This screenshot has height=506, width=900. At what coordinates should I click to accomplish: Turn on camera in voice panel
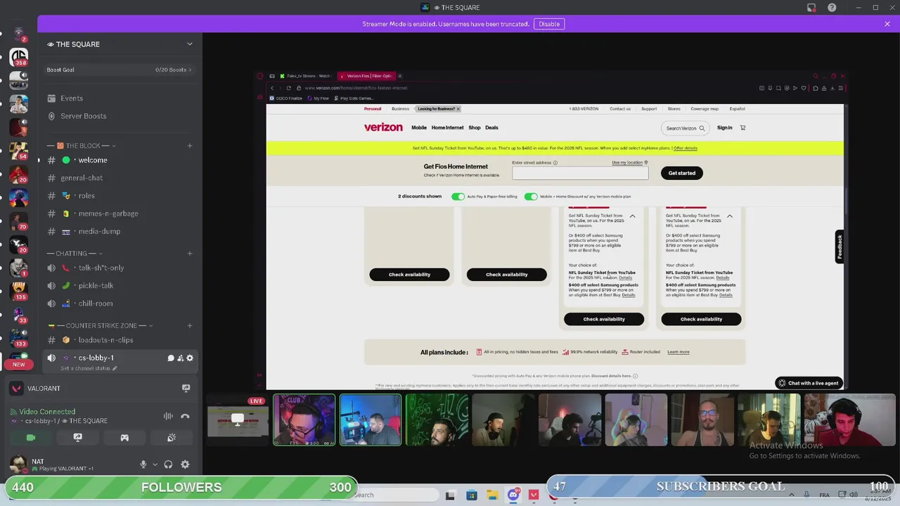[31, 437]
